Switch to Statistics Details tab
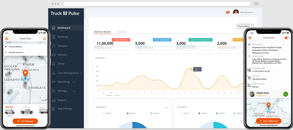The width and height of the screenshot is (293, 130). pyautogui.click(x=102, y=32)
